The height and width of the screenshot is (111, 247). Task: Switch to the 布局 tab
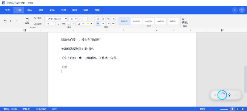pos(52,10)
